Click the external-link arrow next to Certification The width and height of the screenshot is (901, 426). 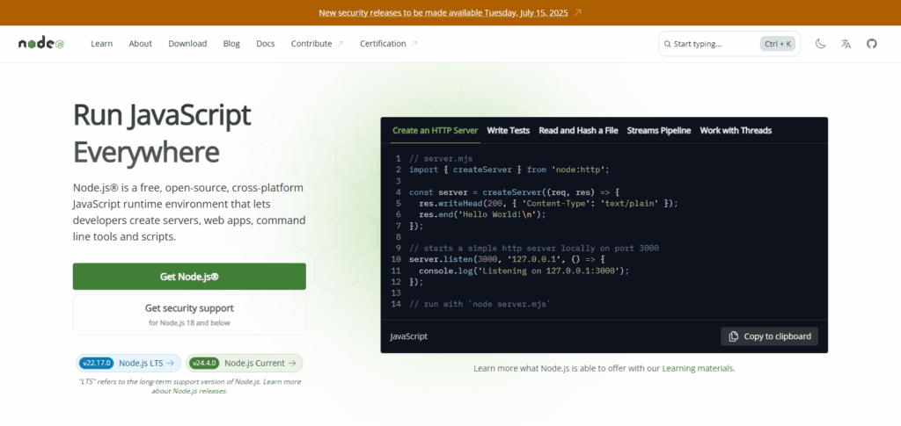[414, 44]
